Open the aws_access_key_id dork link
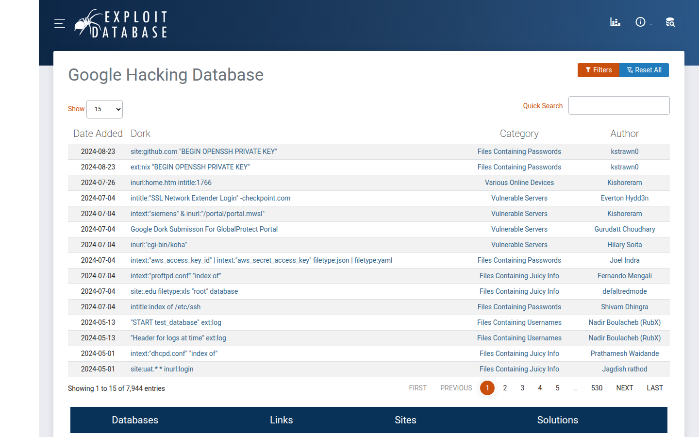The image size is (699, 437). coord(261,260)
